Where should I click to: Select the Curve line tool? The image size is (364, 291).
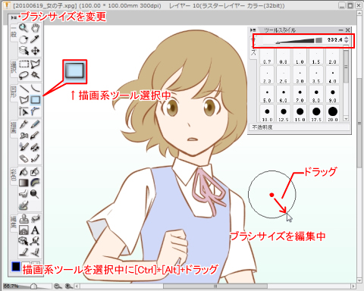pos(36,88)
